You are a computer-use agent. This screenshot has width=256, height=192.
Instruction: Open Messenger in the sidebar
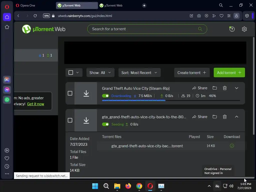click(7, 90)
